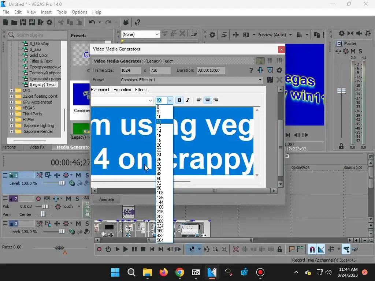Edit the Duration field
The height and width of the screenshot is (281, 375).
(211, 70)
